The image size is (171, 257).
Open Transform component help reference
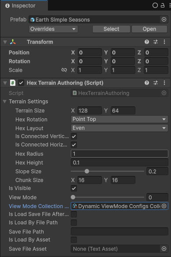pos(147,42)
